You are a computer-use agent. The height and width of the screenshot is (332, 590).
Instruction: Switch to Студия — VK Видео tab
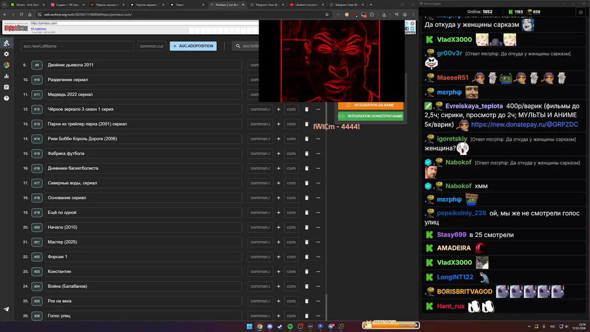(x=68, y=5)
